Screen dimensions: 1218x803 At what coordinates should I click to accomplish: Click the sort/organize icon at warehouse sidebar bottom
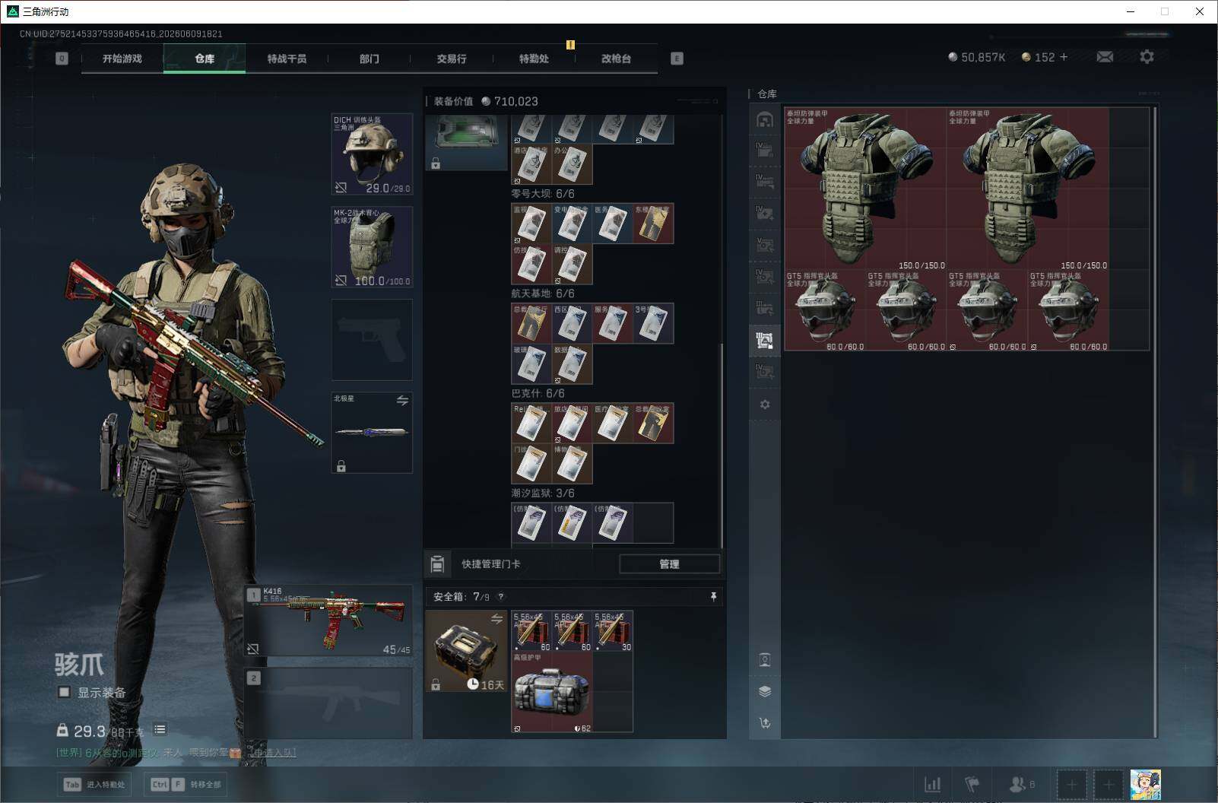tap(765, 723)
